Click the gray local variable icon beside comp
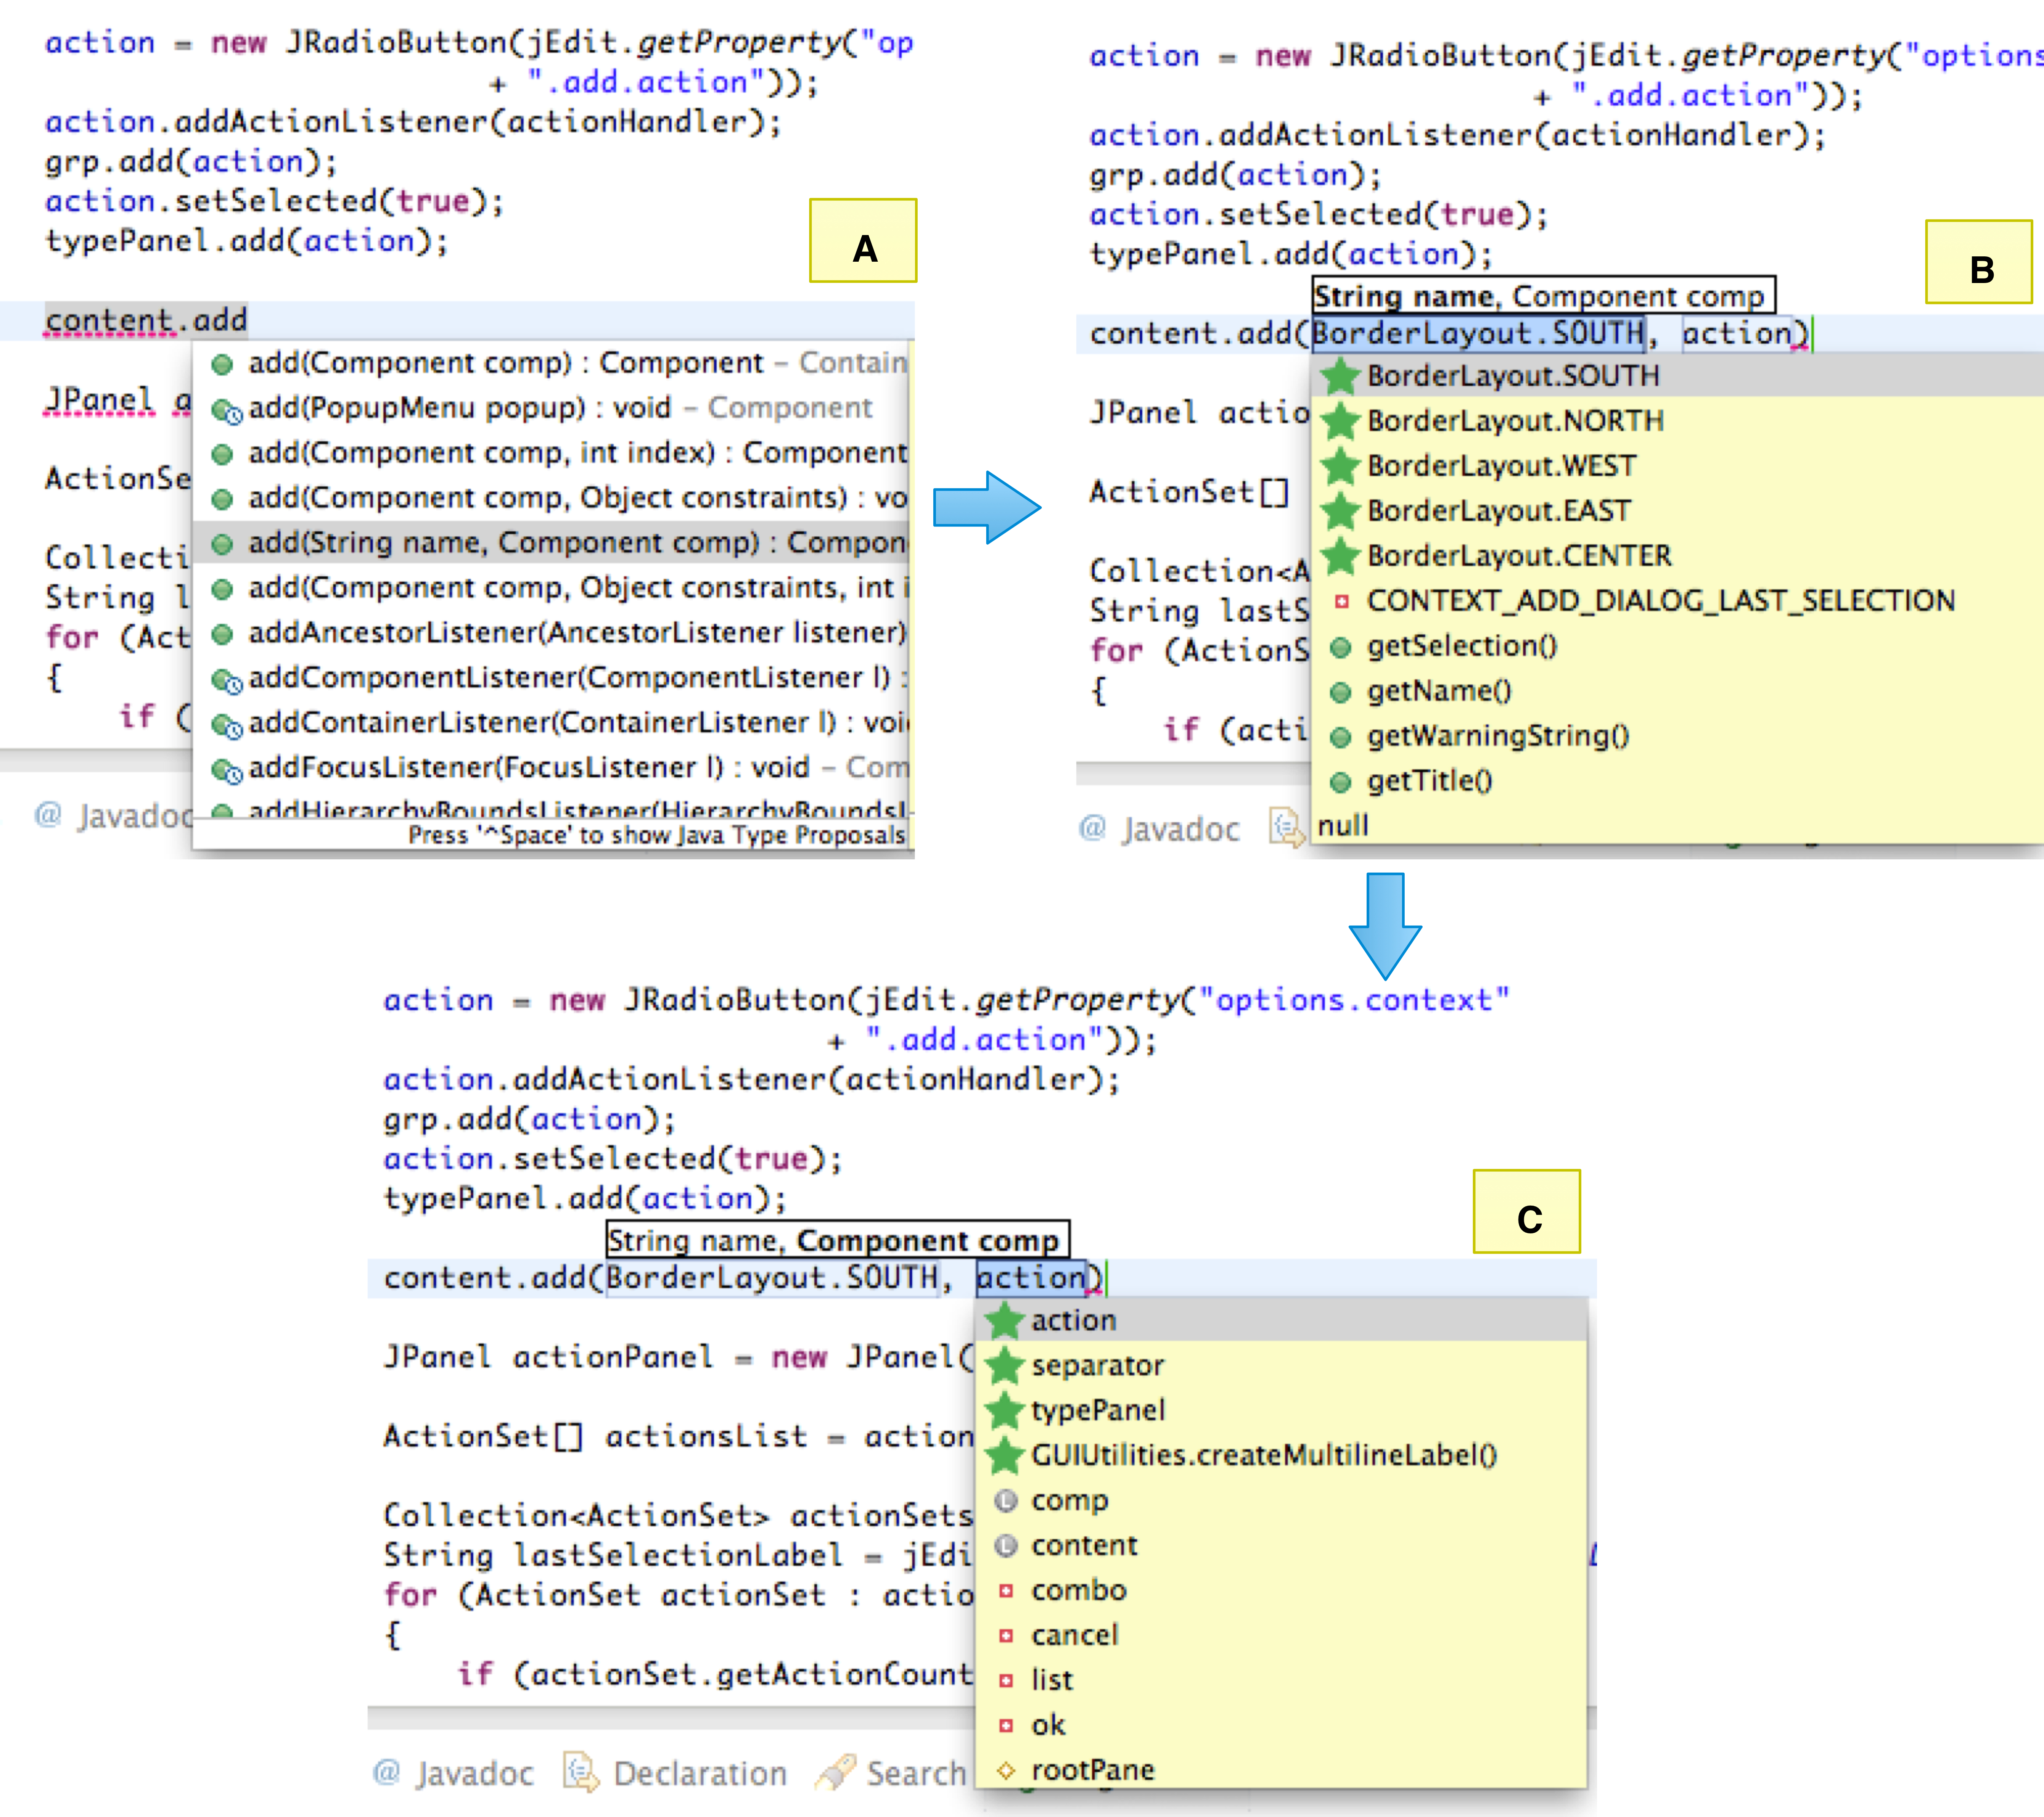 1006,1501
